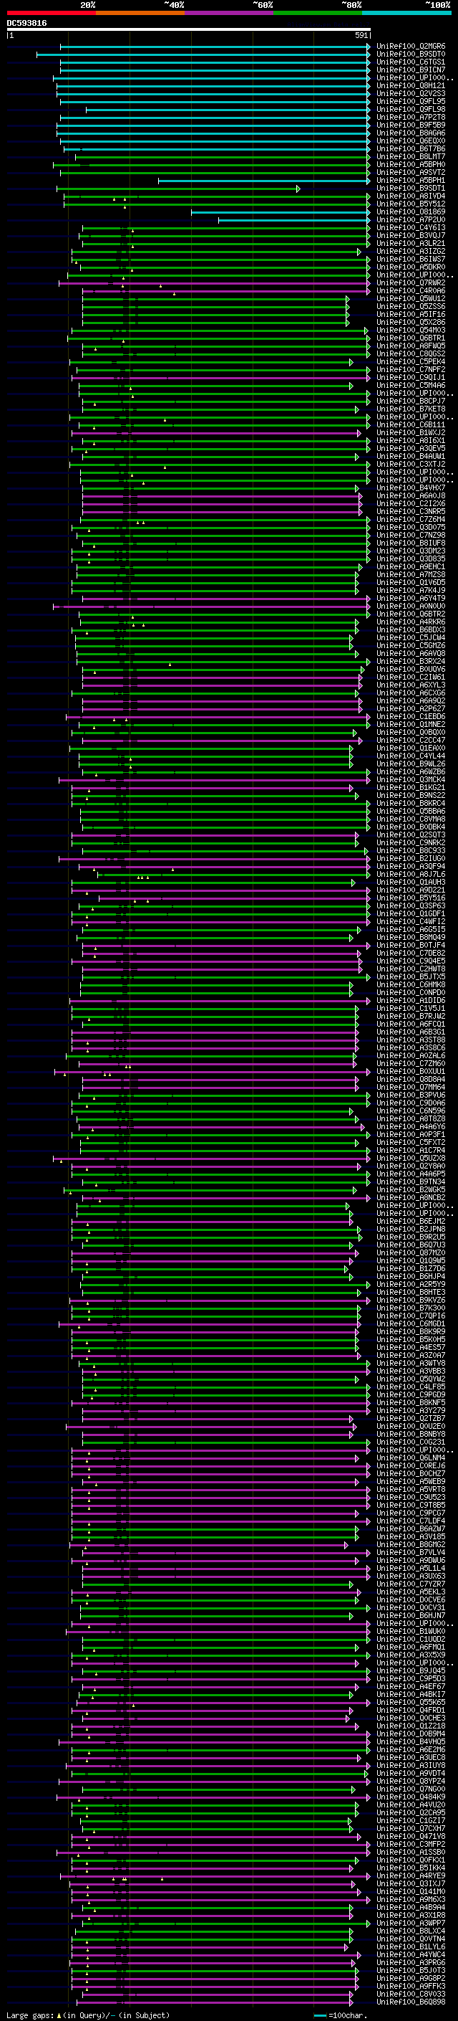This screenshot has height=2021, width=458.
Task: Select label UniRef100_A1DID6
Action: 411,1001
